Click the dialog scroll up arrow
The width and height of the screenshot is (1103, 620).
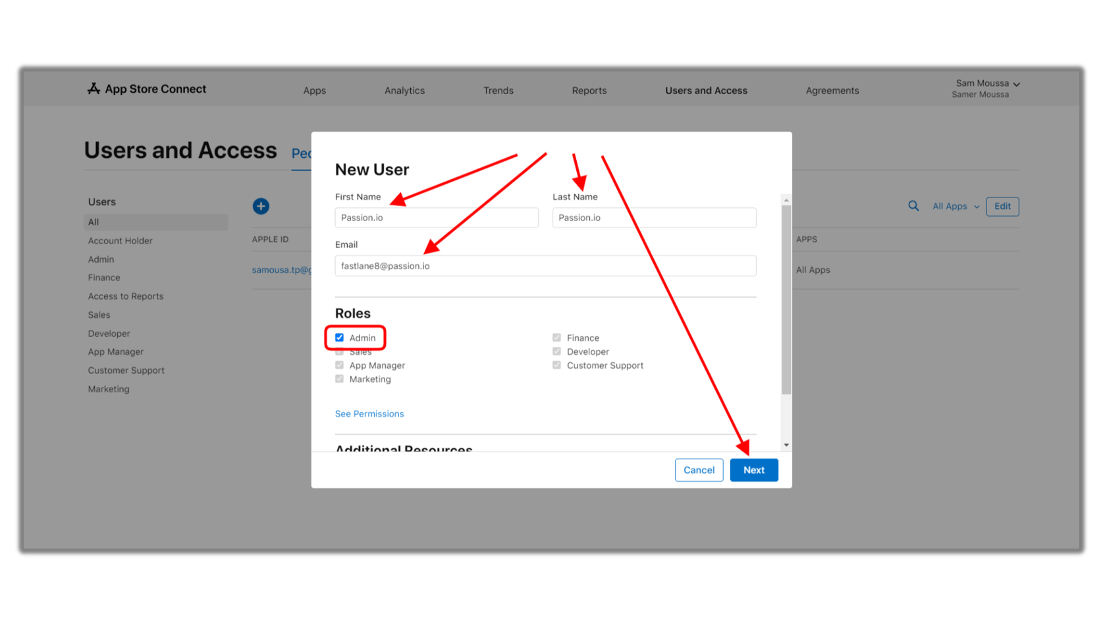coord(786,200)
